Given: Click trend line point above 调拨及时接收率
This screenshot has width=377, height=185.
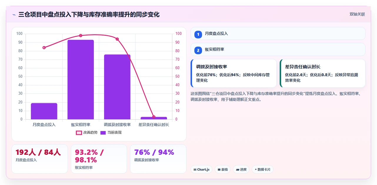Looking at the screenshot, I should tap(117, 39).
